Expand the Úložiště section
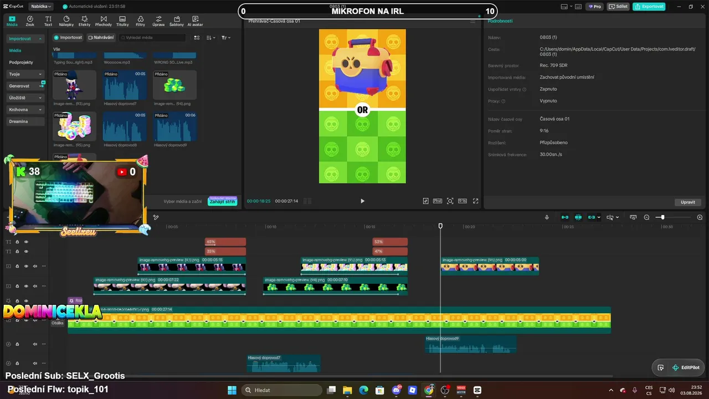This screenshot has height=399, width=709. [25, 98]
